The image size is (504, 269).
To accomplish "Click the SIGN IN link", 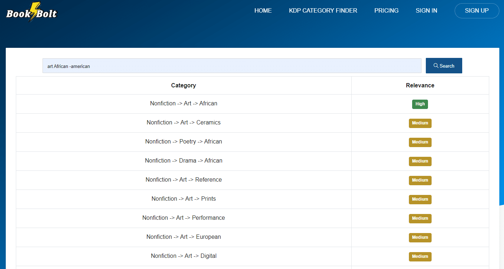I will click(x=427, y=10).
